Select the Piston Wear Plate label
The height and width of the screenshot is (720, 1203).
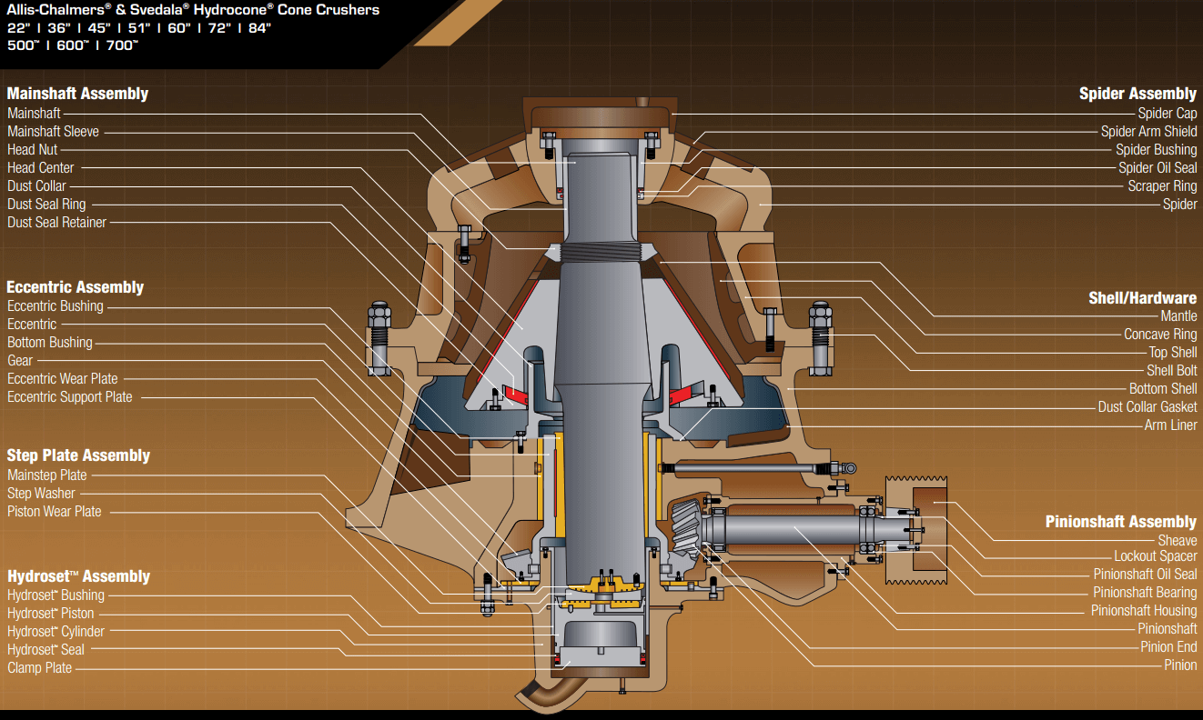(55, 512)
